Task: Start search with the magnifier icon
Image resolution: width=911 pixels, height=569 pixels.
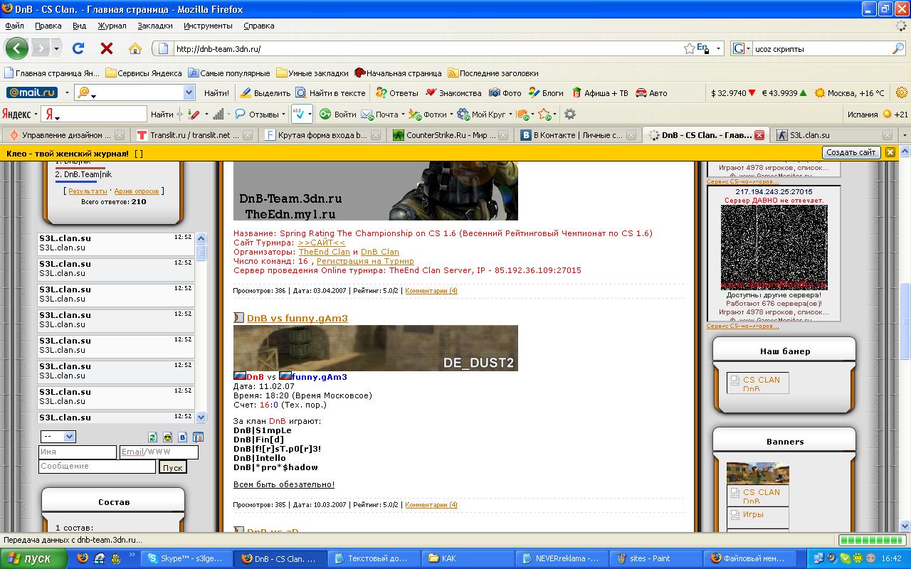Action: point(898,48)
